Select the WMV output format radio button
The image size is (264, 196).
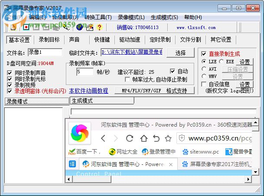204,76
